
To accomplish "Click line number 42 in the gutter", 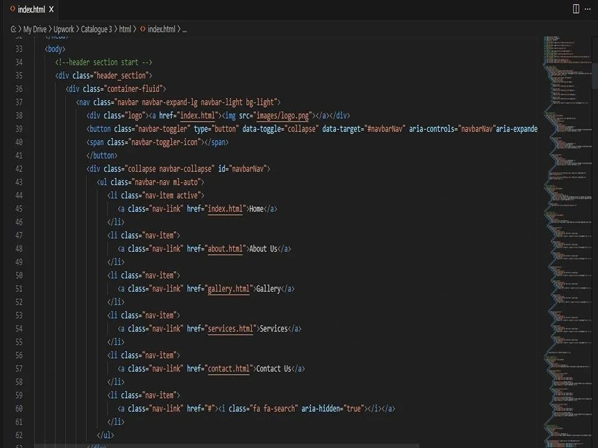I will [19, 169].
